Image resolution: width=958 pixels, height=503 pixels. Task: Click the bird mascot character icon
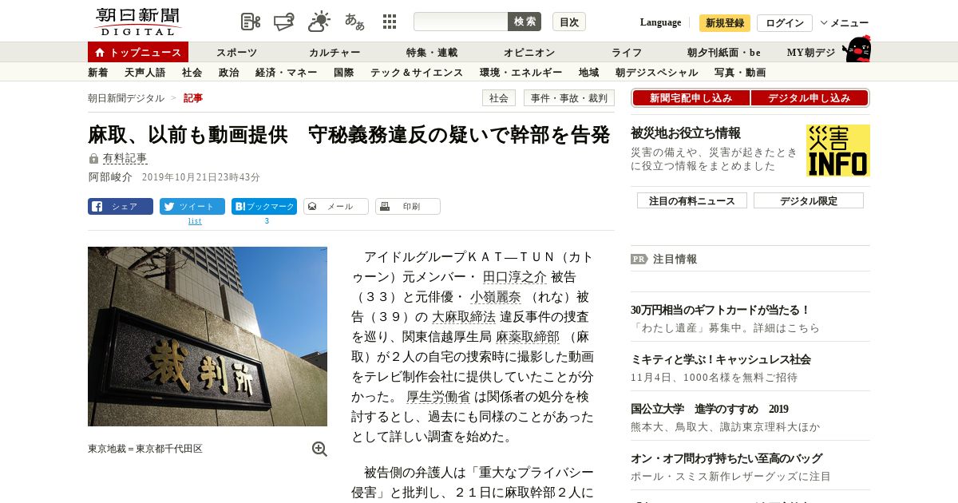point(857,49)
